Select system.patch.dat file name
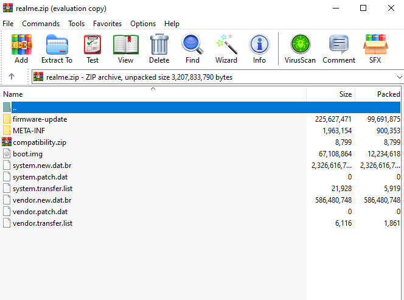This screenshot has height=300, width=404. (40, 177)
